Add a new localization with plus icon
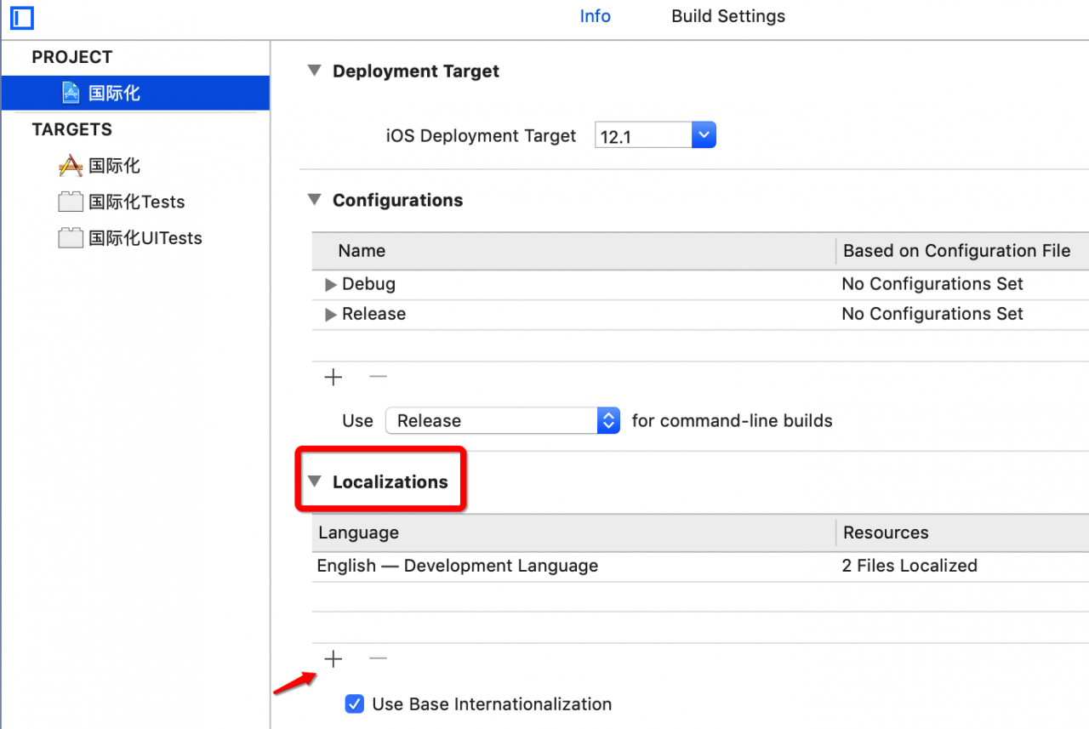1089x729 pixels. click(x=334, y=658)
